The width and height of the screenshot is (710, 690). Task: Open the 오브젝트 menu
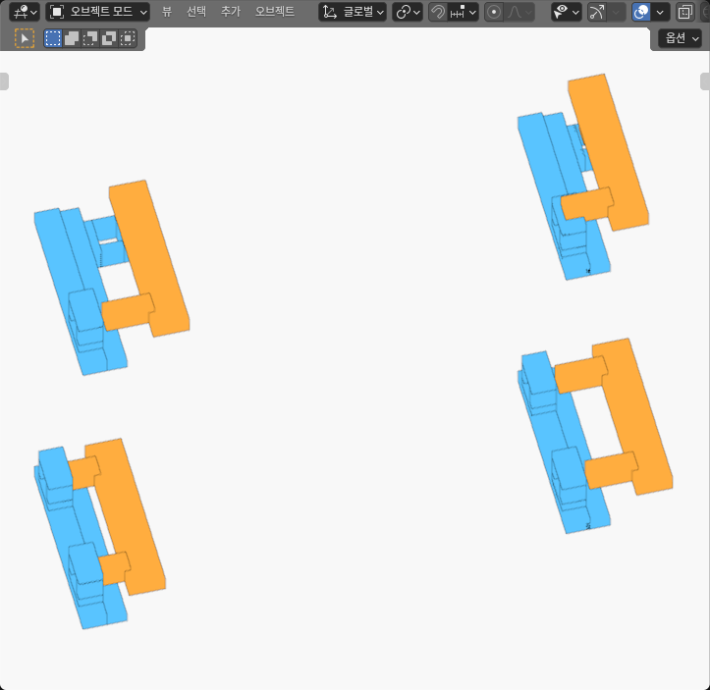274,12
